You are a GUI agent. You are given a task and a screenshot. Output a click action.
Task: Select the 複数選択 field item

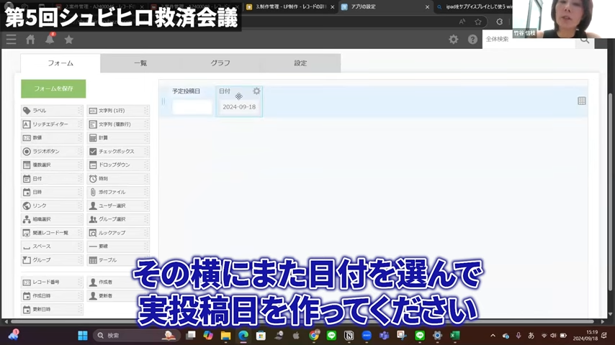pyautogui.click(x=52, y=165)
